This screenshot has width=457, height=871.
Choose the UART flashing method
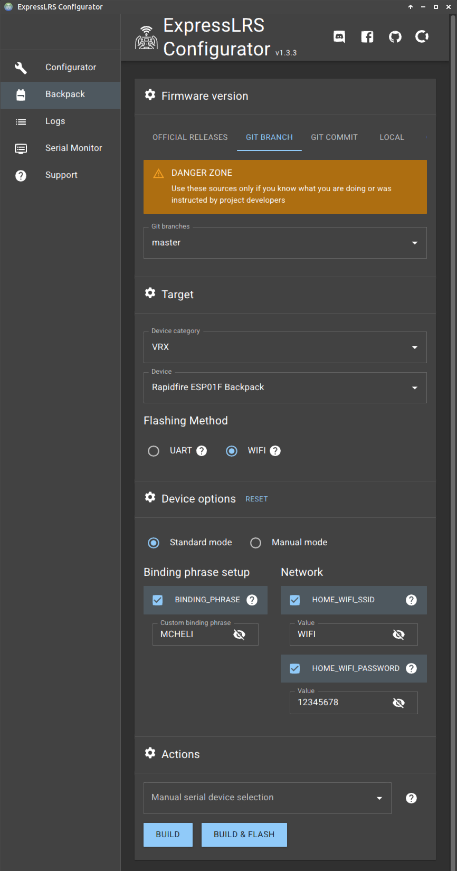click(x=154, y=451)
